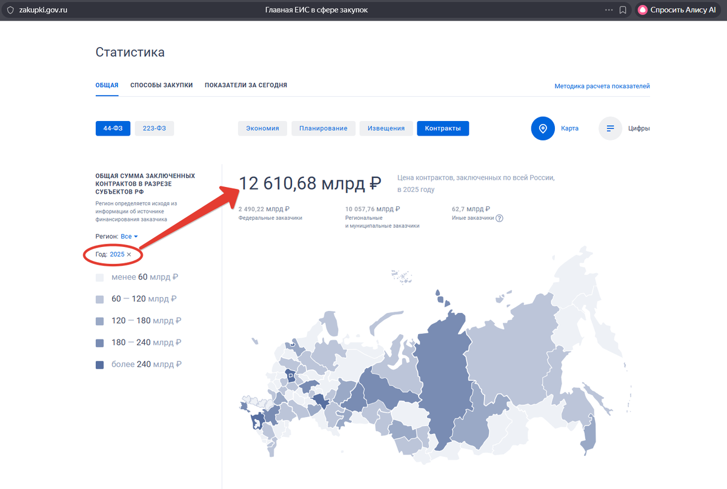
Task: Show Экономия statistics
Action: tap(262, 128)
